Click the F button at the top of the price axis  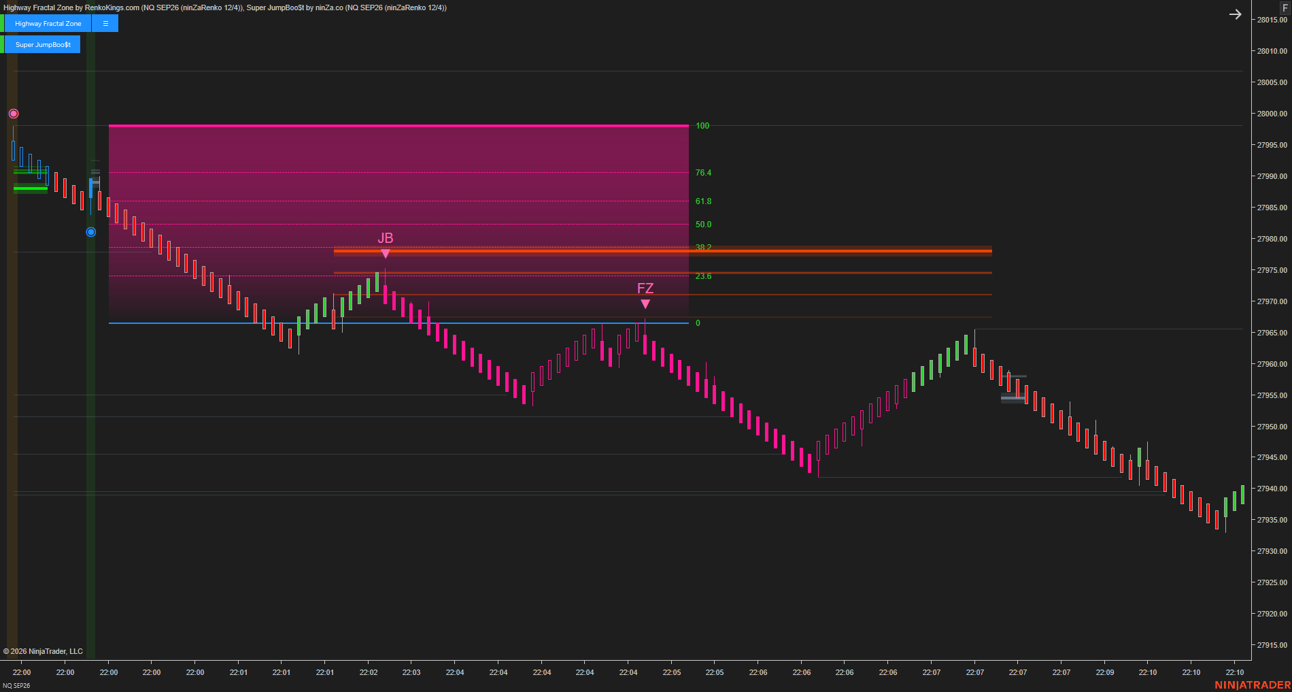coord(1285,7)
